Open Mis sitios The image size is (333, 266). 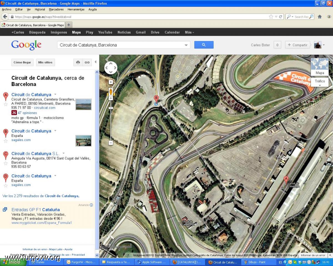[x=45, y=62]
